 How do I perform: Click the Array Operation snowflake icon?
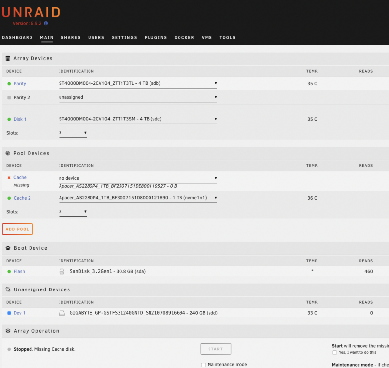point(8,331)
